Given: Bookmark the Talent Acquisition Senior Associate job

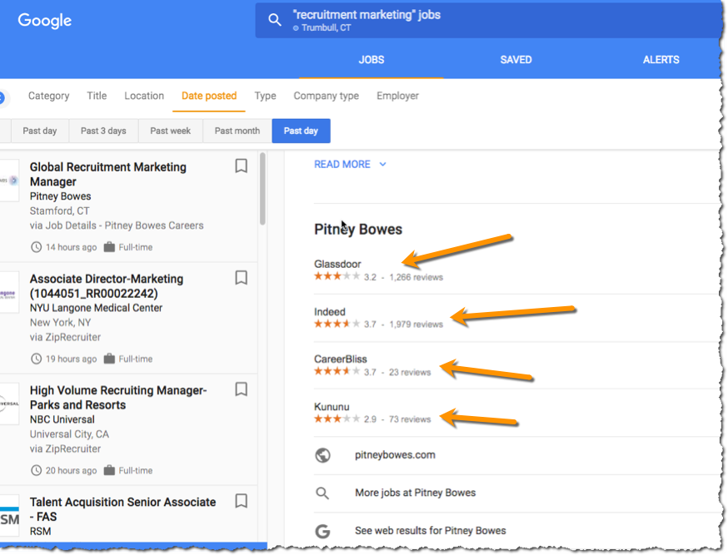Looking at the screenshot, I should (241, 501).
